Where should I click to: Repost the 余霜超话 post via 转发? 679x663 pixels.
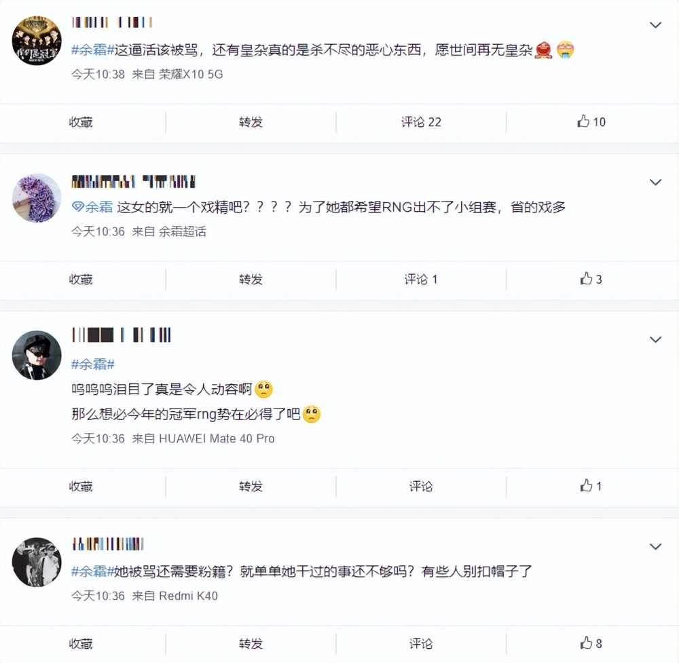click(251, 279)
